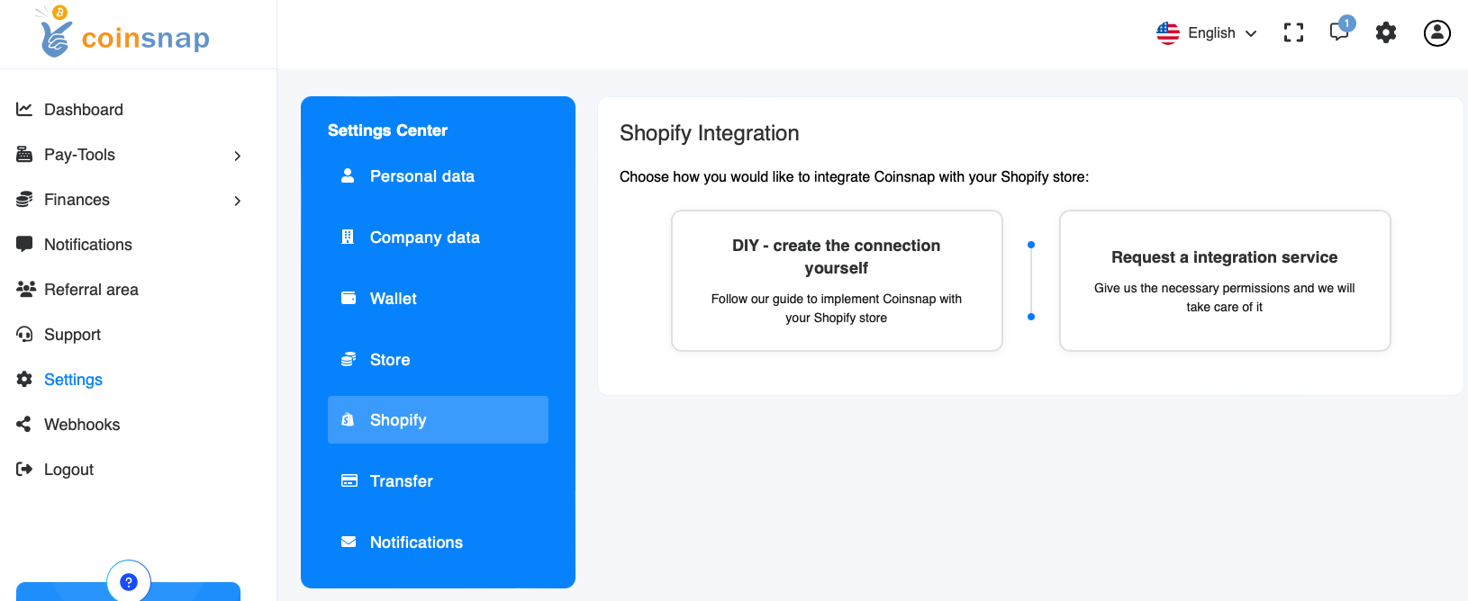The height and width of the screenshot is (601, 1468).
Task: Toggle fullscreen mode icon
Action: [x=1294, y=33]
